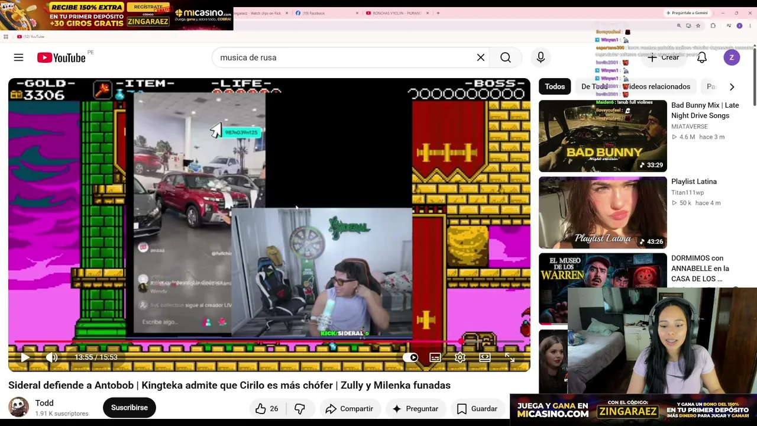Open the apps grid in the bookmarks bar
Image resolution: width=757 pixels, height=426 pixels.
click(6, 37)
